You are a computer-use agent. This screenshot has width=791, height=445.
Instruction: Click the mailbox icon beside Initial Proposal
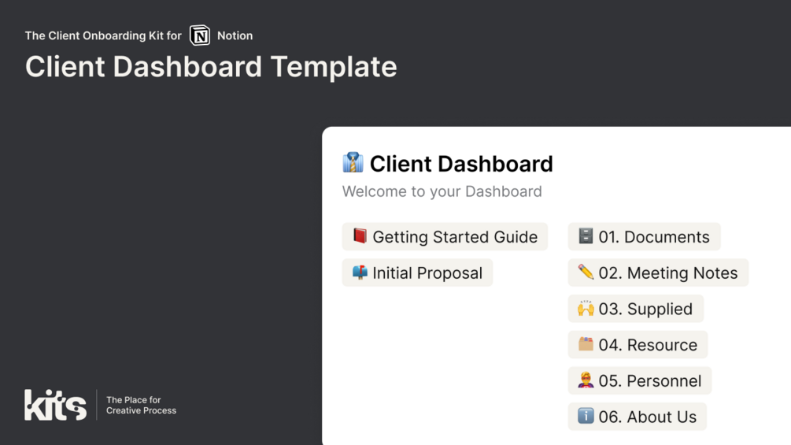tap(360, 273)
